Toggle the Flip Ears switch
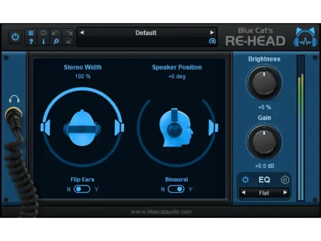Screen dimensions: 321x241 (x=82, y=189)
